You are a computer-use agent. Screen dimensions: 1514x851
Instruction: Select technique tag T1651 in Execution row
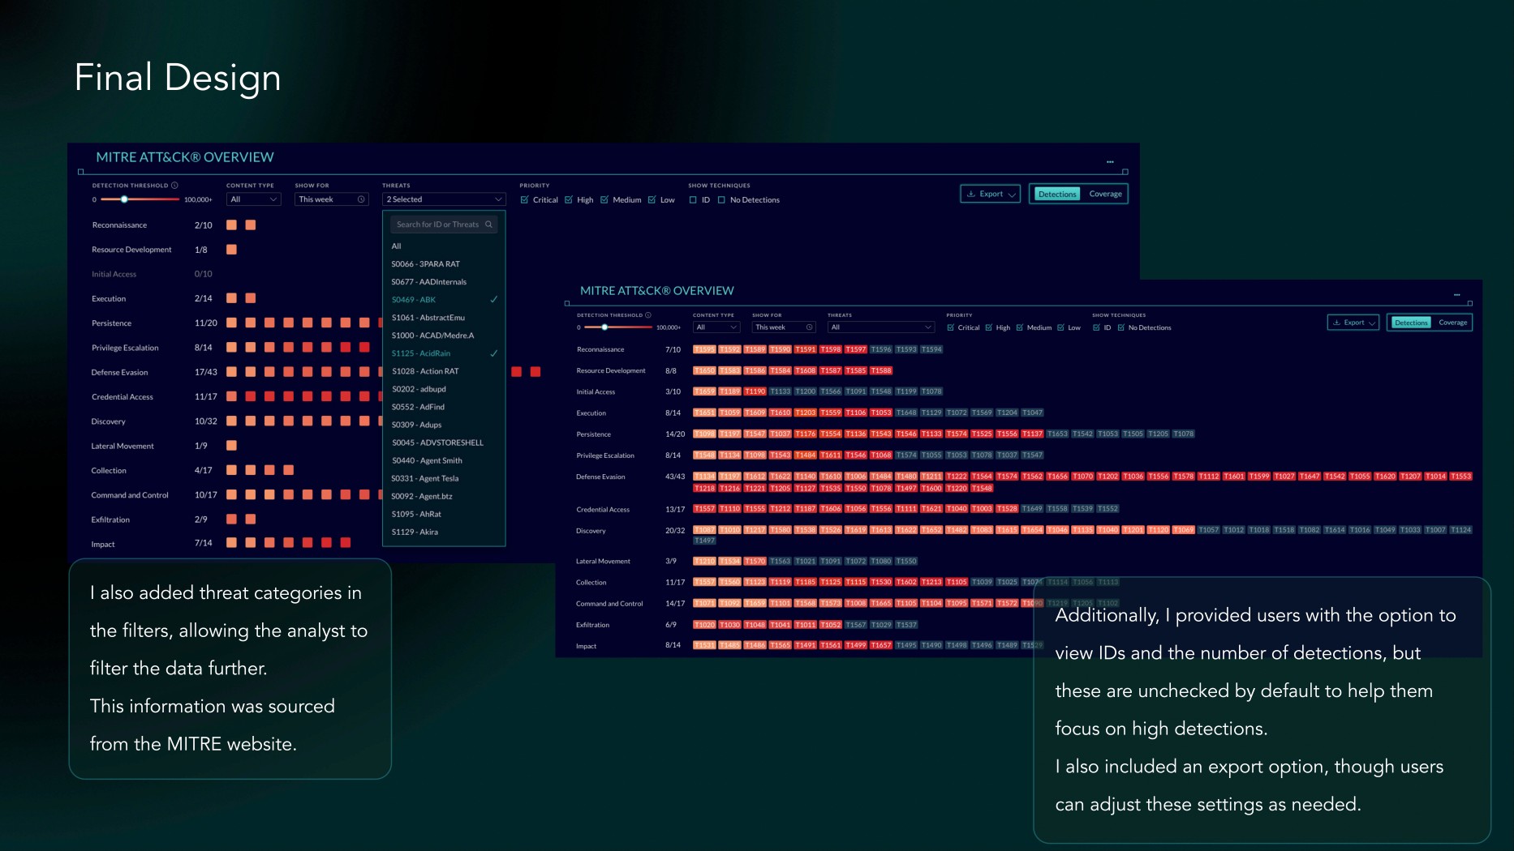pyautogui.click(x=704, y=413)
